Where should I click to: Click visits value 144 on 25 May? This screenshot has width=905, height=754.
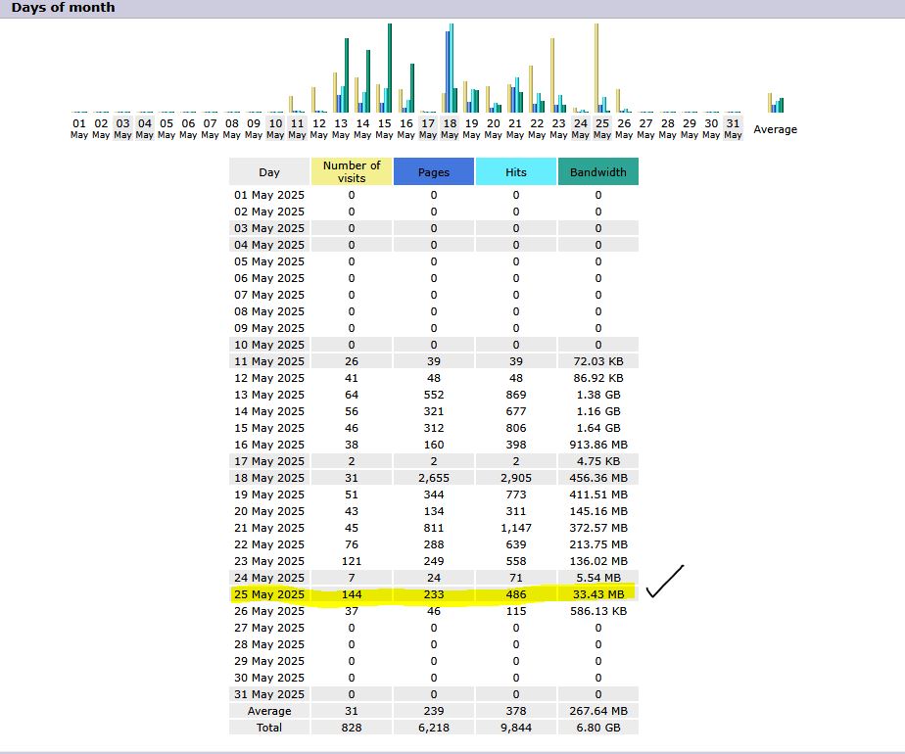352,594
